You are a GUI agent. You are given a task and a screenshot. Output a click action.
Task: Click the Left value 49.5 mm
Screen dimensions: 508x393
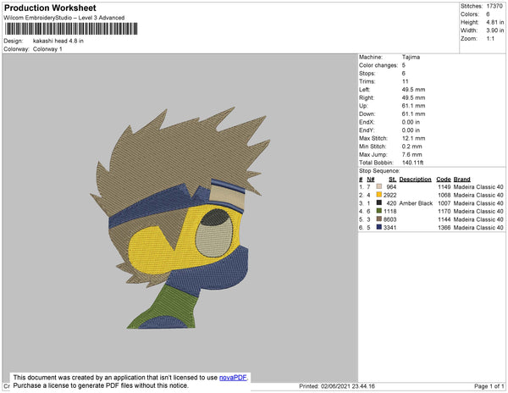[x=413, y=90]
